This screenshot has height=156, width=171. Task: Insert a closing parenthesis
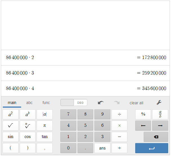pos(28,148)
